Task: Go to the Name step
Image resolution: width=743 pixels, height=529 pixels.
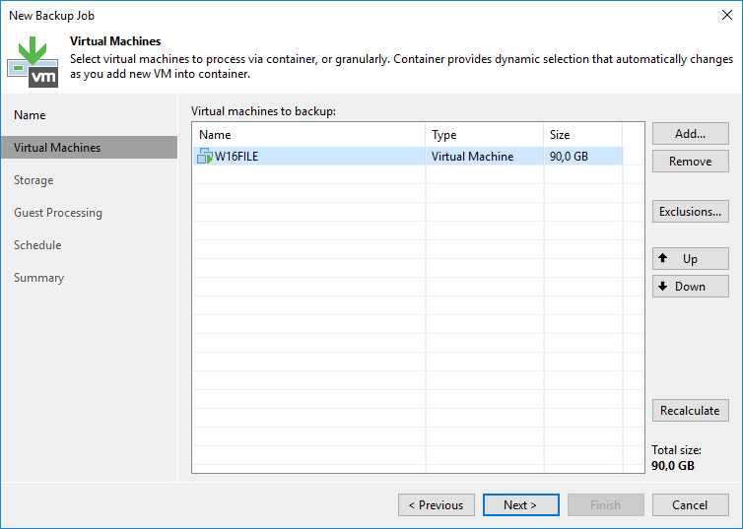Action: [30, 115]
